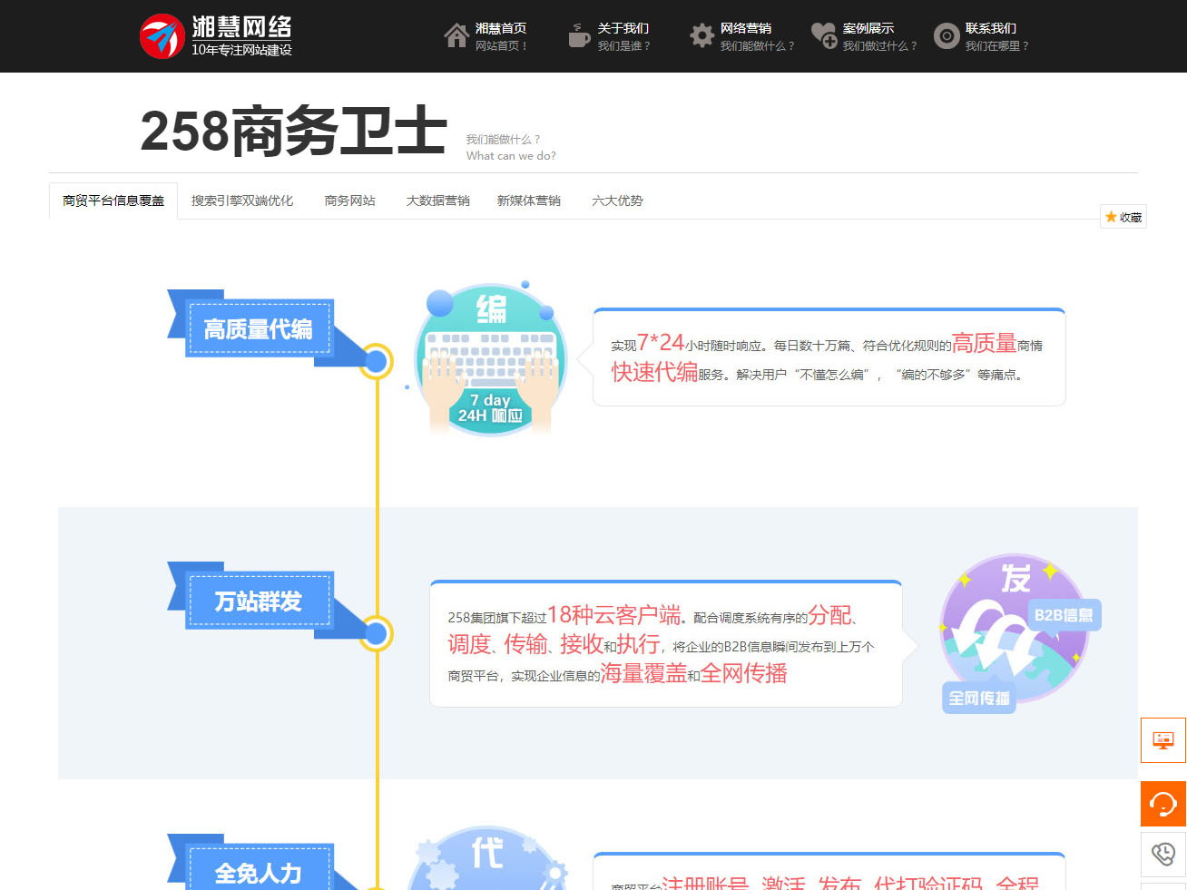Click the red 7*24 text
1187x890 pixels.
point(661,342)
